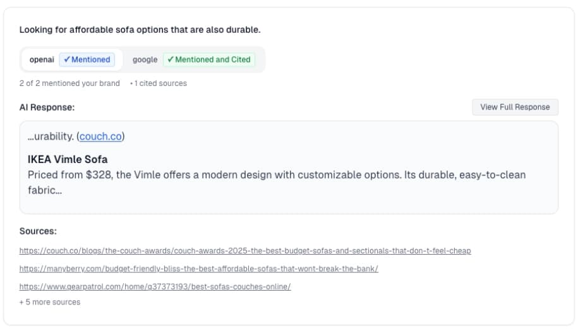Open the gearpatrol.com best sofas source
Screen dimensions: 578x333
[155, 286]
